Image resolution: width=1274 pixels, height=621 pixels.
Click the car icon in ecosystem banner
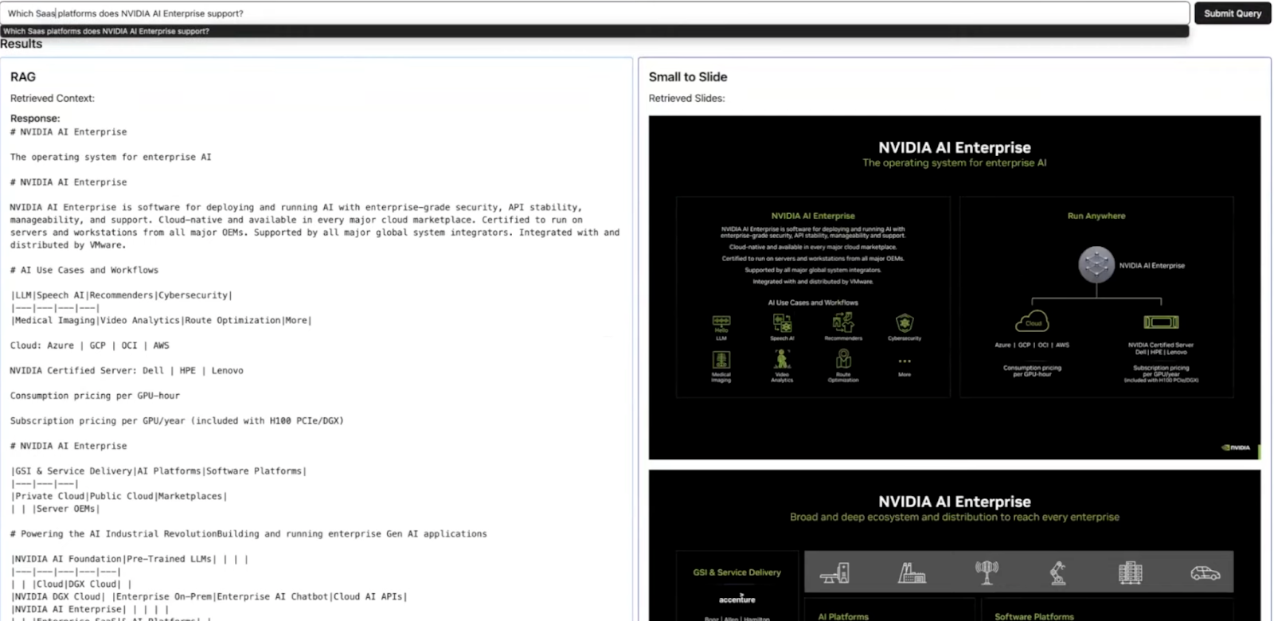click(1205, 572)
